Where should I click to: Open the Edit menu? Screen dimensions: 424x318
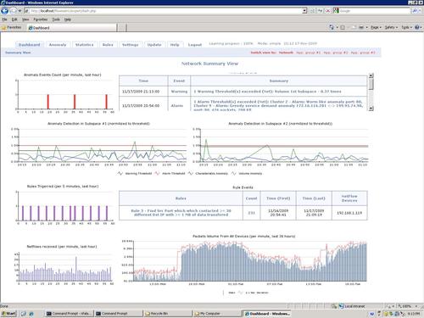pos(14,20)
